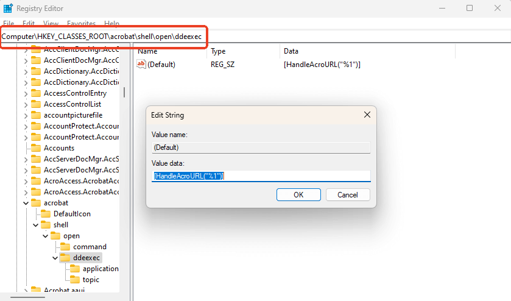This screenshot has width=511, height=301.
Task: Click the acrobat folder icon
Action: click(35, 203)
